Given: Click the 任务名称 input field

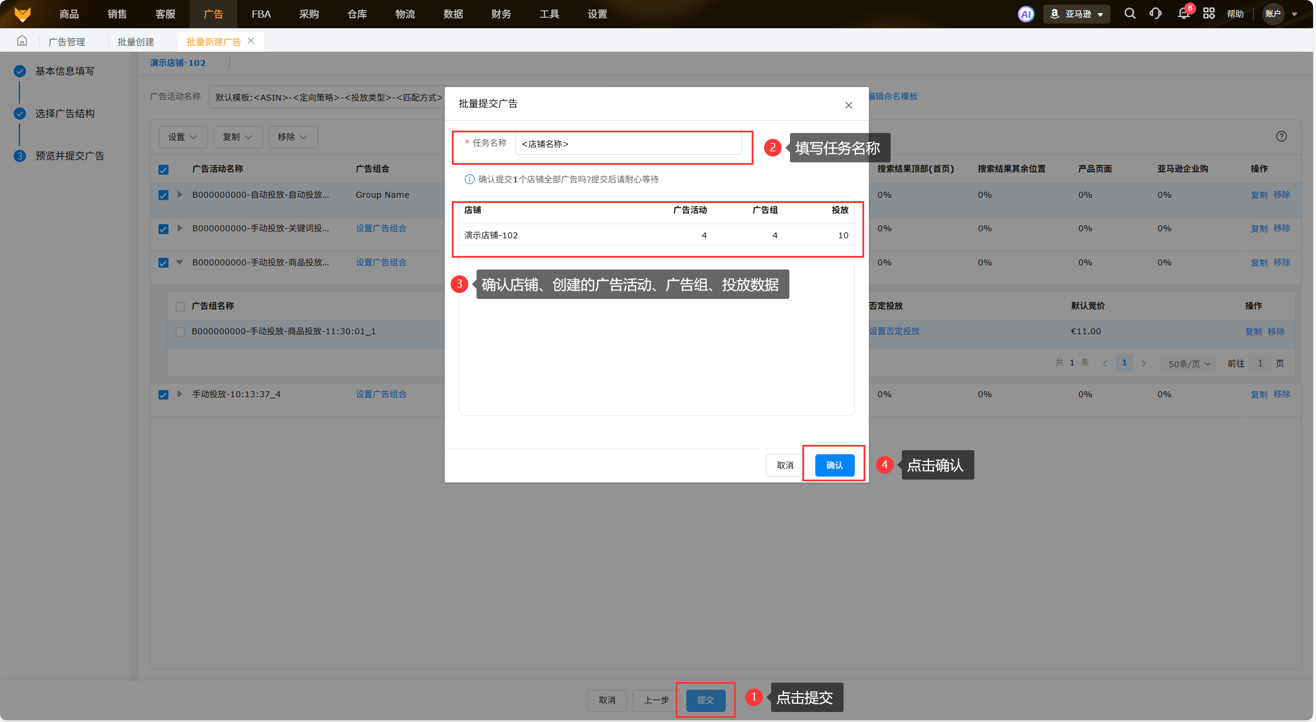Looking at the screenshot, I should (x=628, y=144).
